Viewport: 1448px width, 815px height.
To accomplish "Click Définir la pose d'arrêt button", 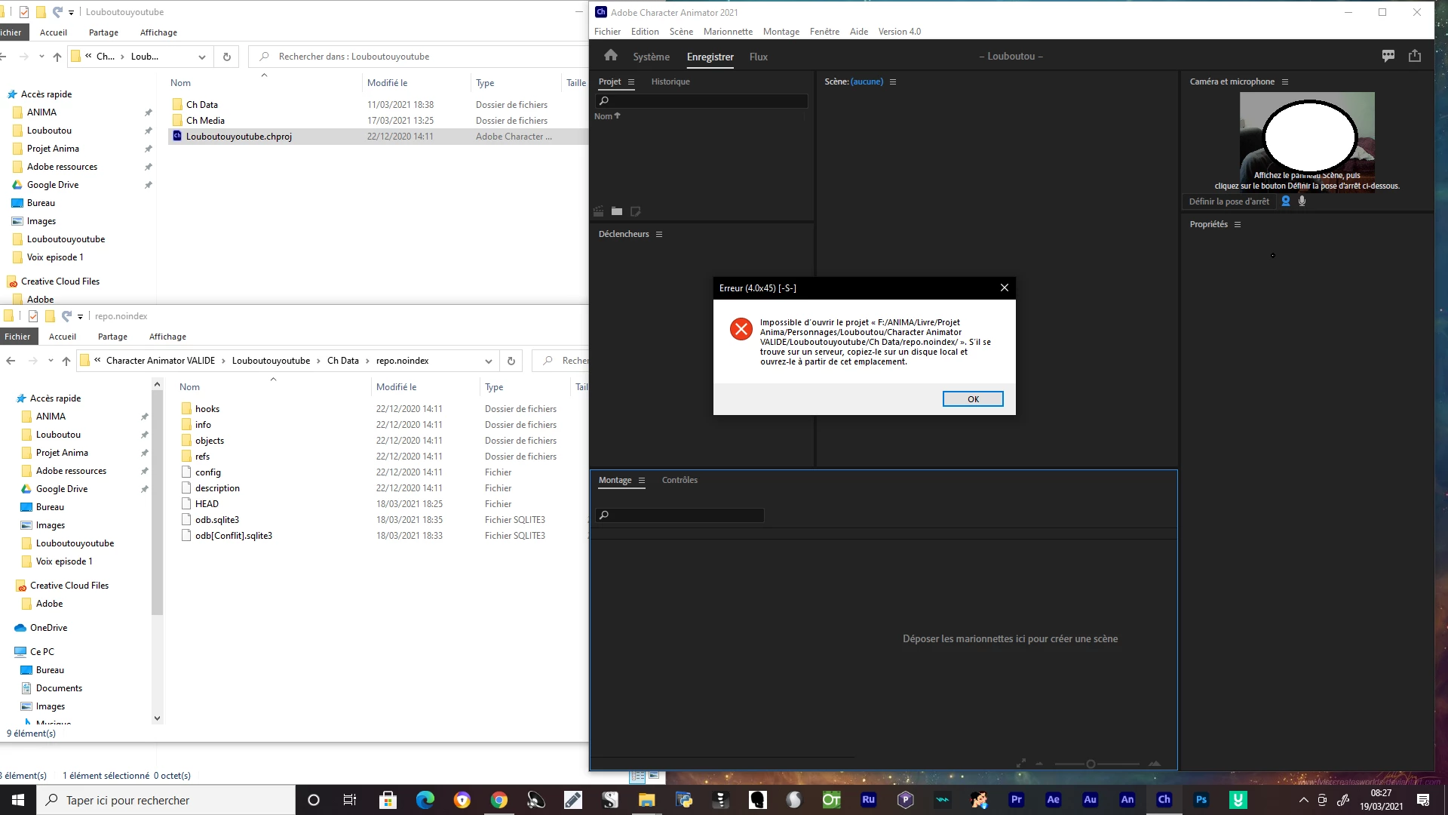I will pyautogui.click(x=1229, y=201).
